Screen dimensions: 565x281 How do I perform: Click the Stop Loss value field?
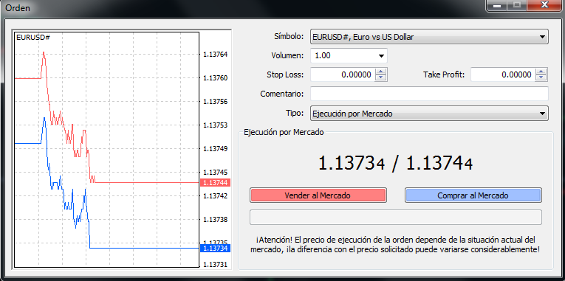coord(343,74)
